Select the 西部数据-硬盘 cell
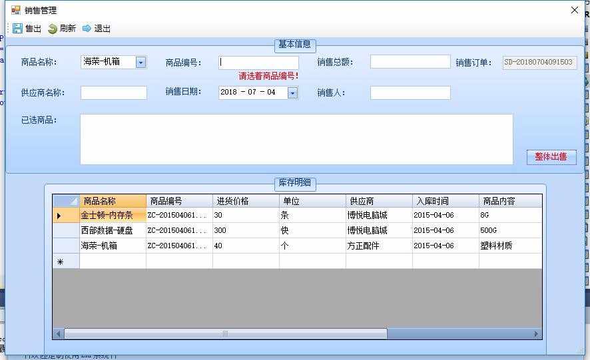Viewport: 590px width, 360px height. coord(113,230)
